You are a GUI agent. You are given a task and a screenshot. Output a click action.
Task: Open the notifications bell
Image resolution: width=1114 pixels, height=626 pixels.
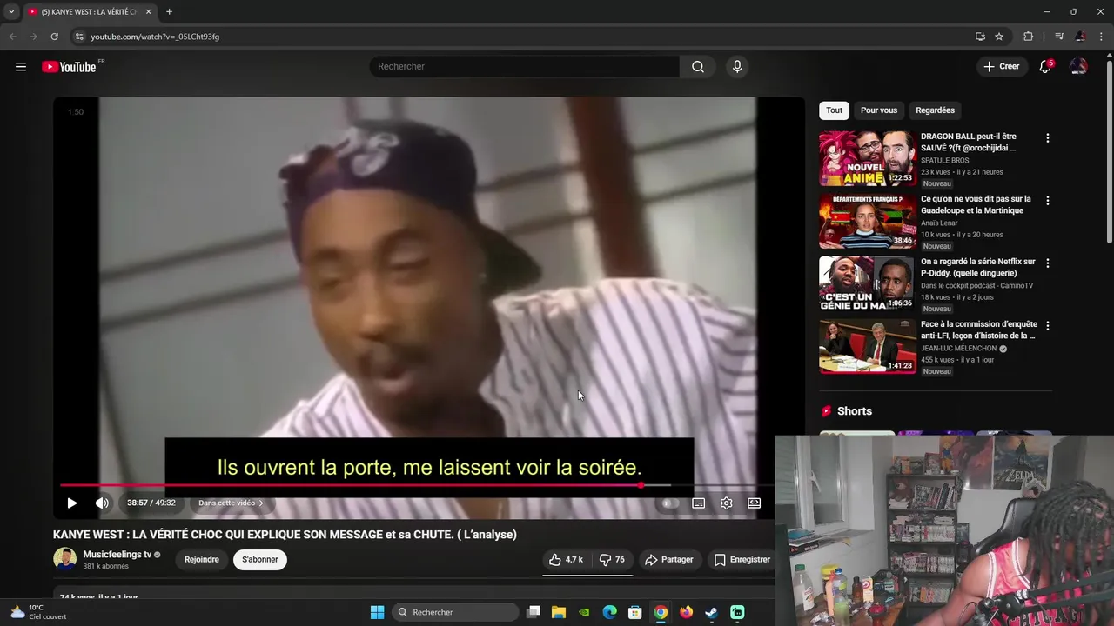1045,66
